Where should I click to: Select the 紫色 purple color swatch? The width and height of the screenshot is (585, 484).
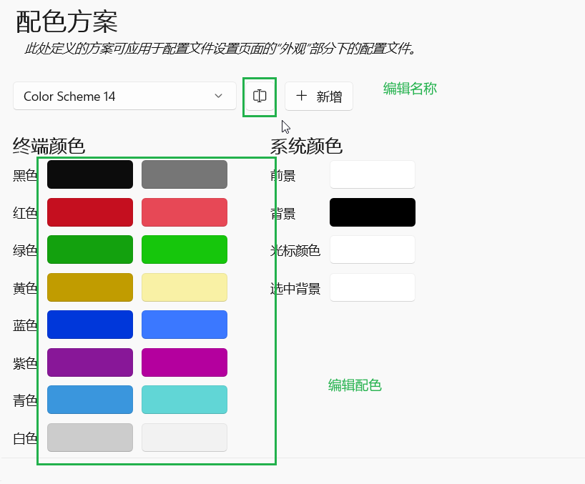89,362
